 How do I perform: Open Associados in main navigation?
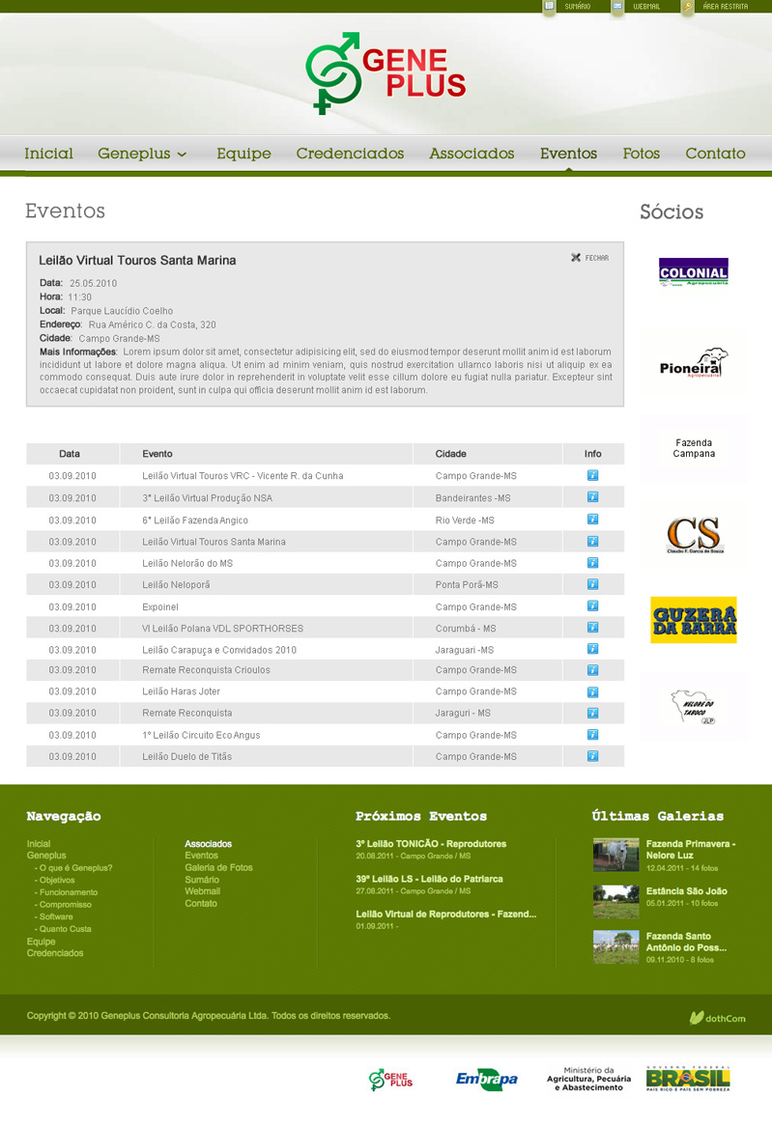click(x=472, y=154)
